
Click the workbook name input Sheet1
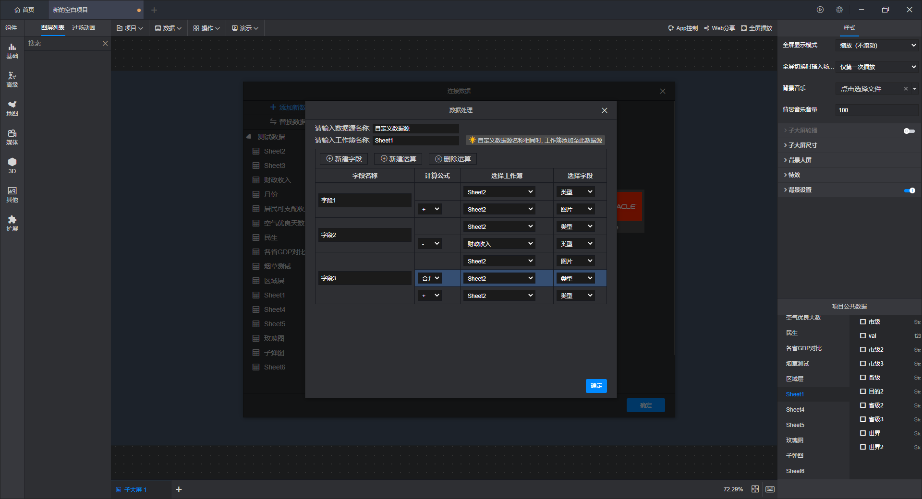pyautogui.click(x=416, y=141)
